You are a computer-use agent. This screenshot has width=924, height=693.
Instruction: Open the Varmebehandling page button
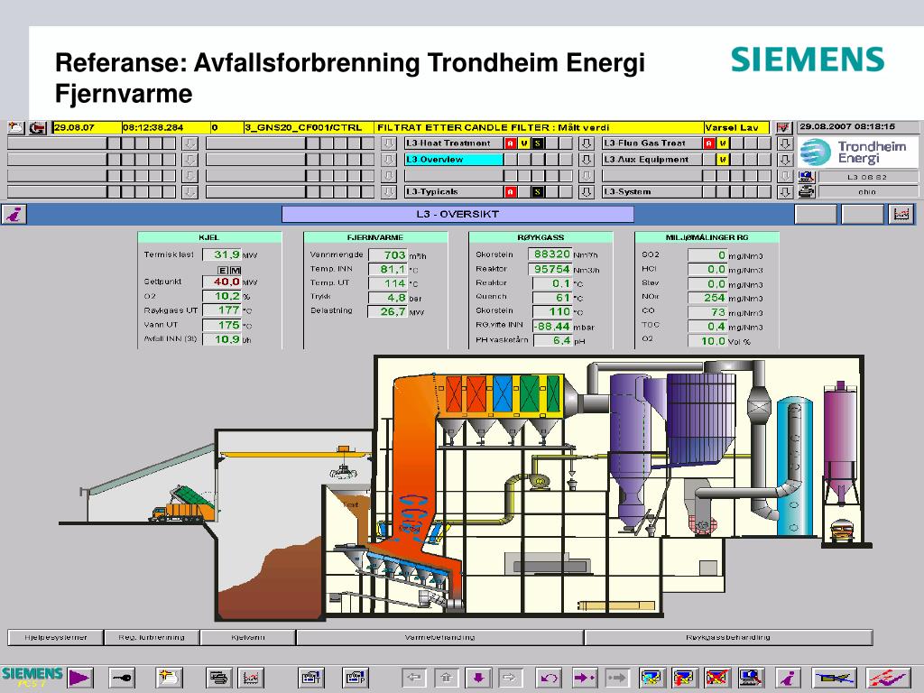(439, 638)
